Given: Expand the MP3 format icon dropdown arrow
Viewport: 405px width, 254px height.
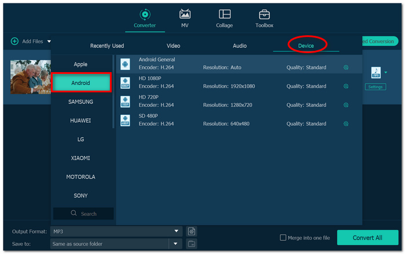Looking at the screenshot, I should [386, 72].
